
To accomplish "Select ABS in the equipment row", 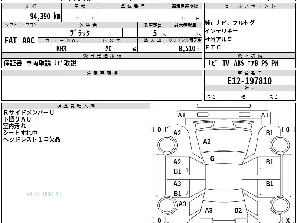I will point(239,63).
